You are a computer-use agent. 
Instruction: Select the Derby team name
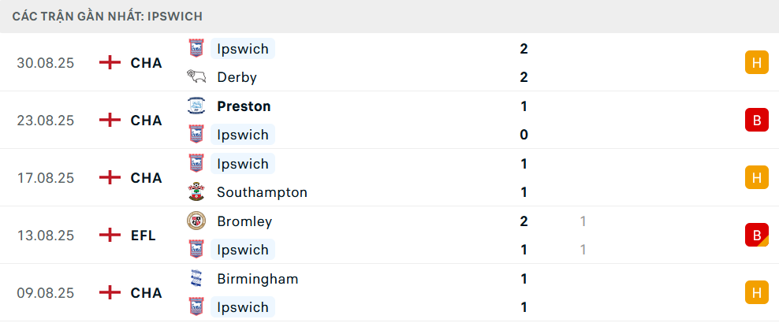(x=237, y=77)
